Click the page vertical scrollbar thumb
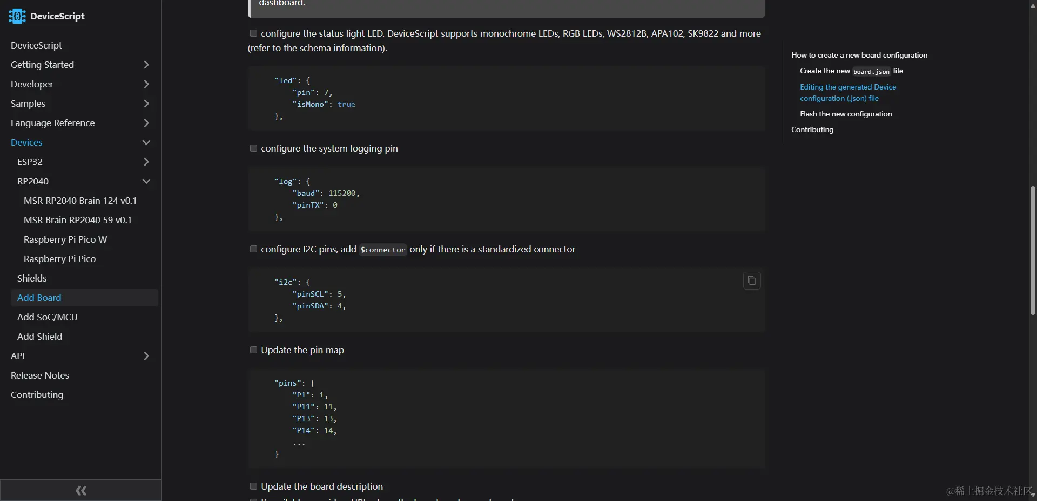Viewport: 1037px width, 501px height. pos(1033,250)
